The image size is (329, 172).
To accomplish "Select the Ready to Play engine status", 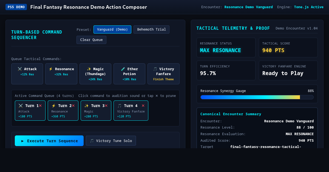I will tap(283, 73).
